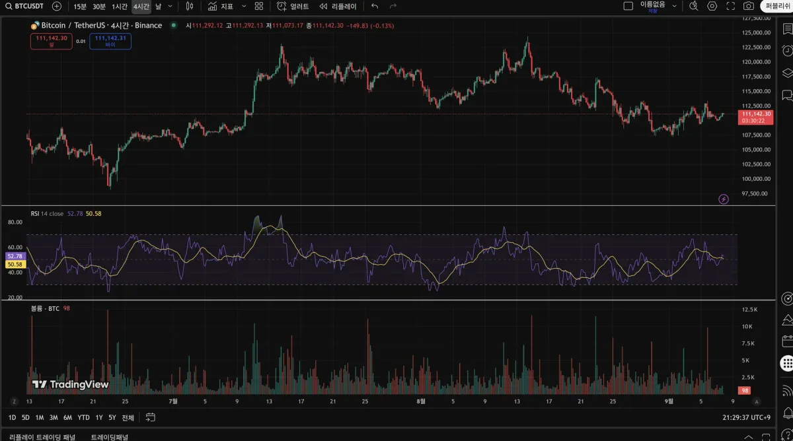Open the 지표 indicators menu
The width and height of the screenshot is (793, 441).
[x=221, y=6]
